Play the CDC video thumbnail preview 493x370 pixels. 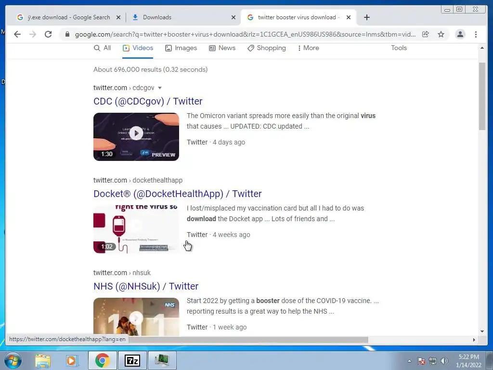136,137
